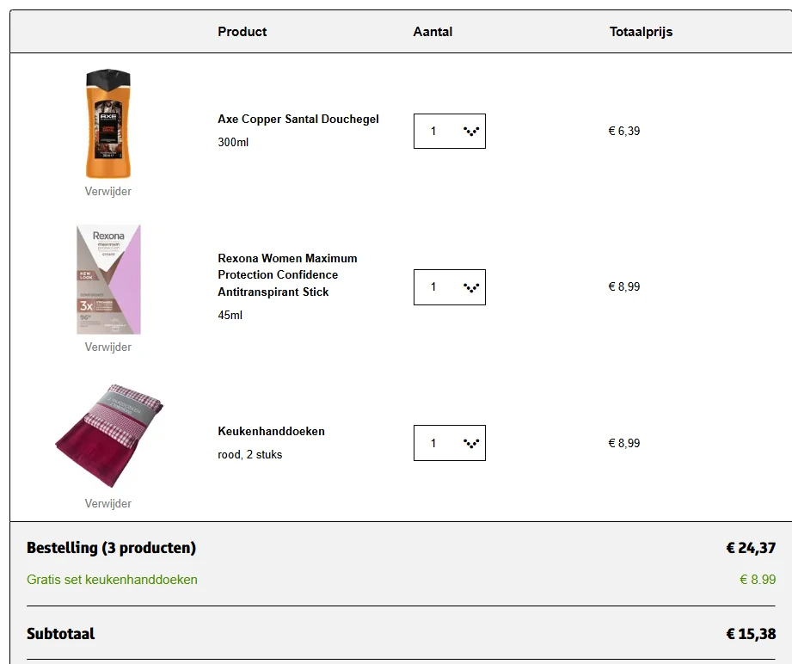Click inside the Keukenhanddoeken quantity field
792x664 pixels.
(434, 442)
